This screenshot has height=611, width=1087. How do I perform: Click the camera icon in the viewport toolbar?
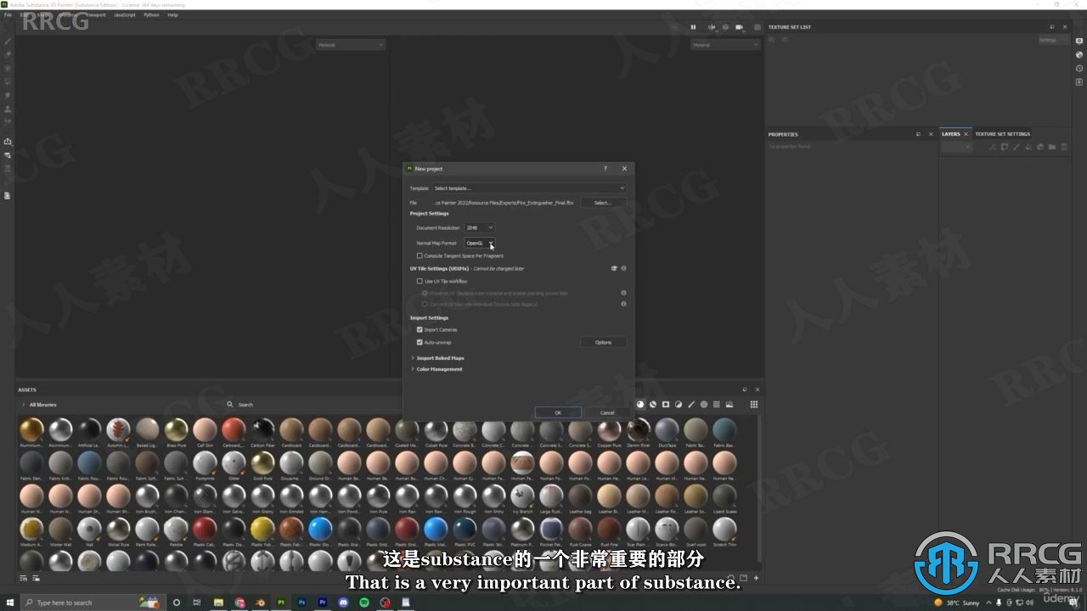click(739, 27)
